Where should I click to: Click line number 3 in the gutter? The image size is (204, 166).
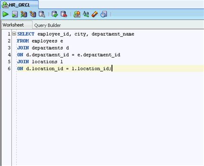[x=9, y=48]
